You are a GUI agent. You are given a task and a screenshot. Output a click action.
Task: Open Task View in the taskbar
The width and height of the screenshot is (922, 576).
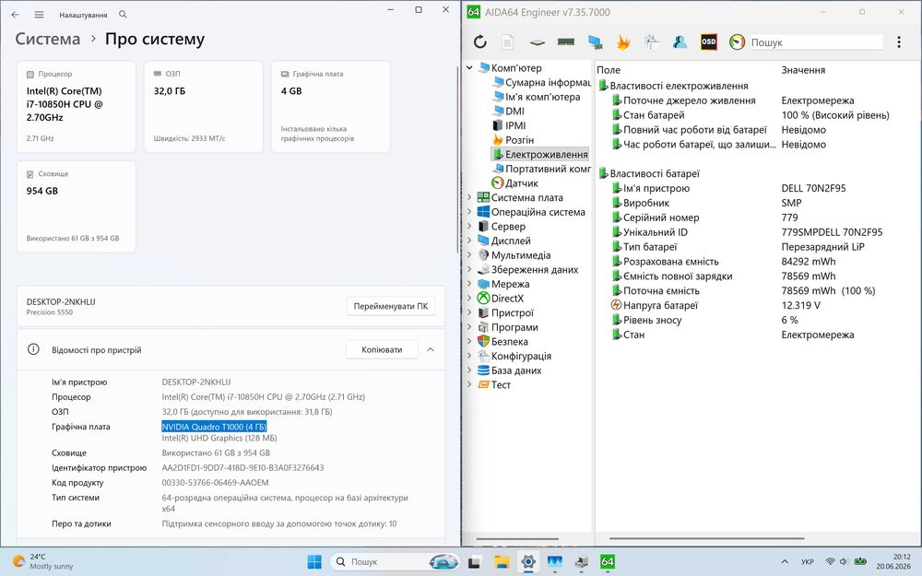point(474,562)
